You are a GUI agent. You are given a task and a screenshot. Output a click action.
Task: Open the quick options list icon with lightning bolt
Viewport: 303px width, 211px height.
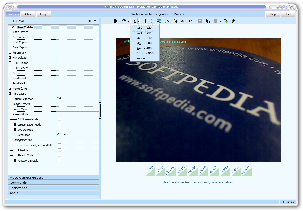tap(106, 21)
